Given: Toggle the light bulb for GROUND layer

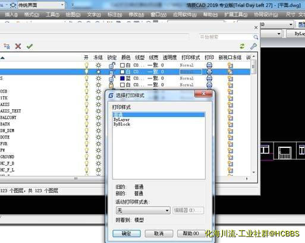Looking at the screenshot, I should coord(86,157).
